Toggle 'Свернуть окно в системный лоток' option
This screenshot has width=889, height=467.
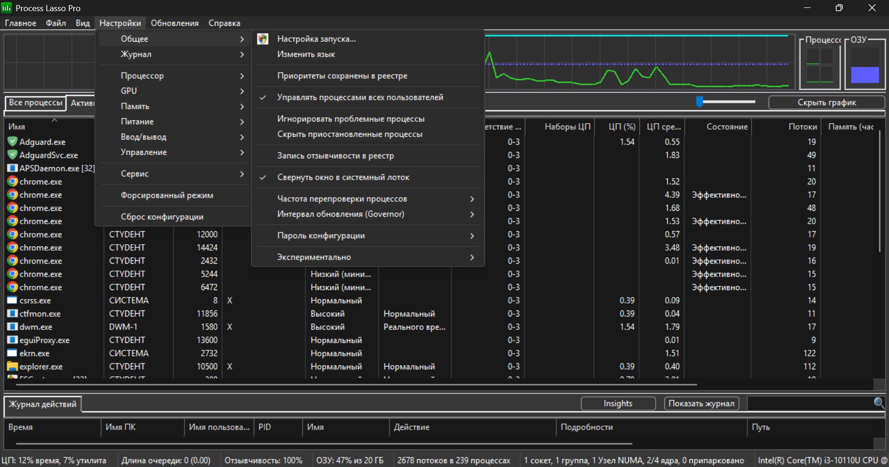tap(343, 177)
